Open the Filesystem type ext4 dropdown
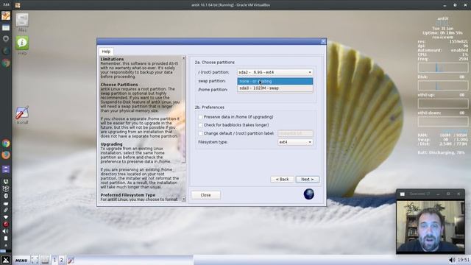The width and height of the screenshot is (471, 265). tap(295, 142)
